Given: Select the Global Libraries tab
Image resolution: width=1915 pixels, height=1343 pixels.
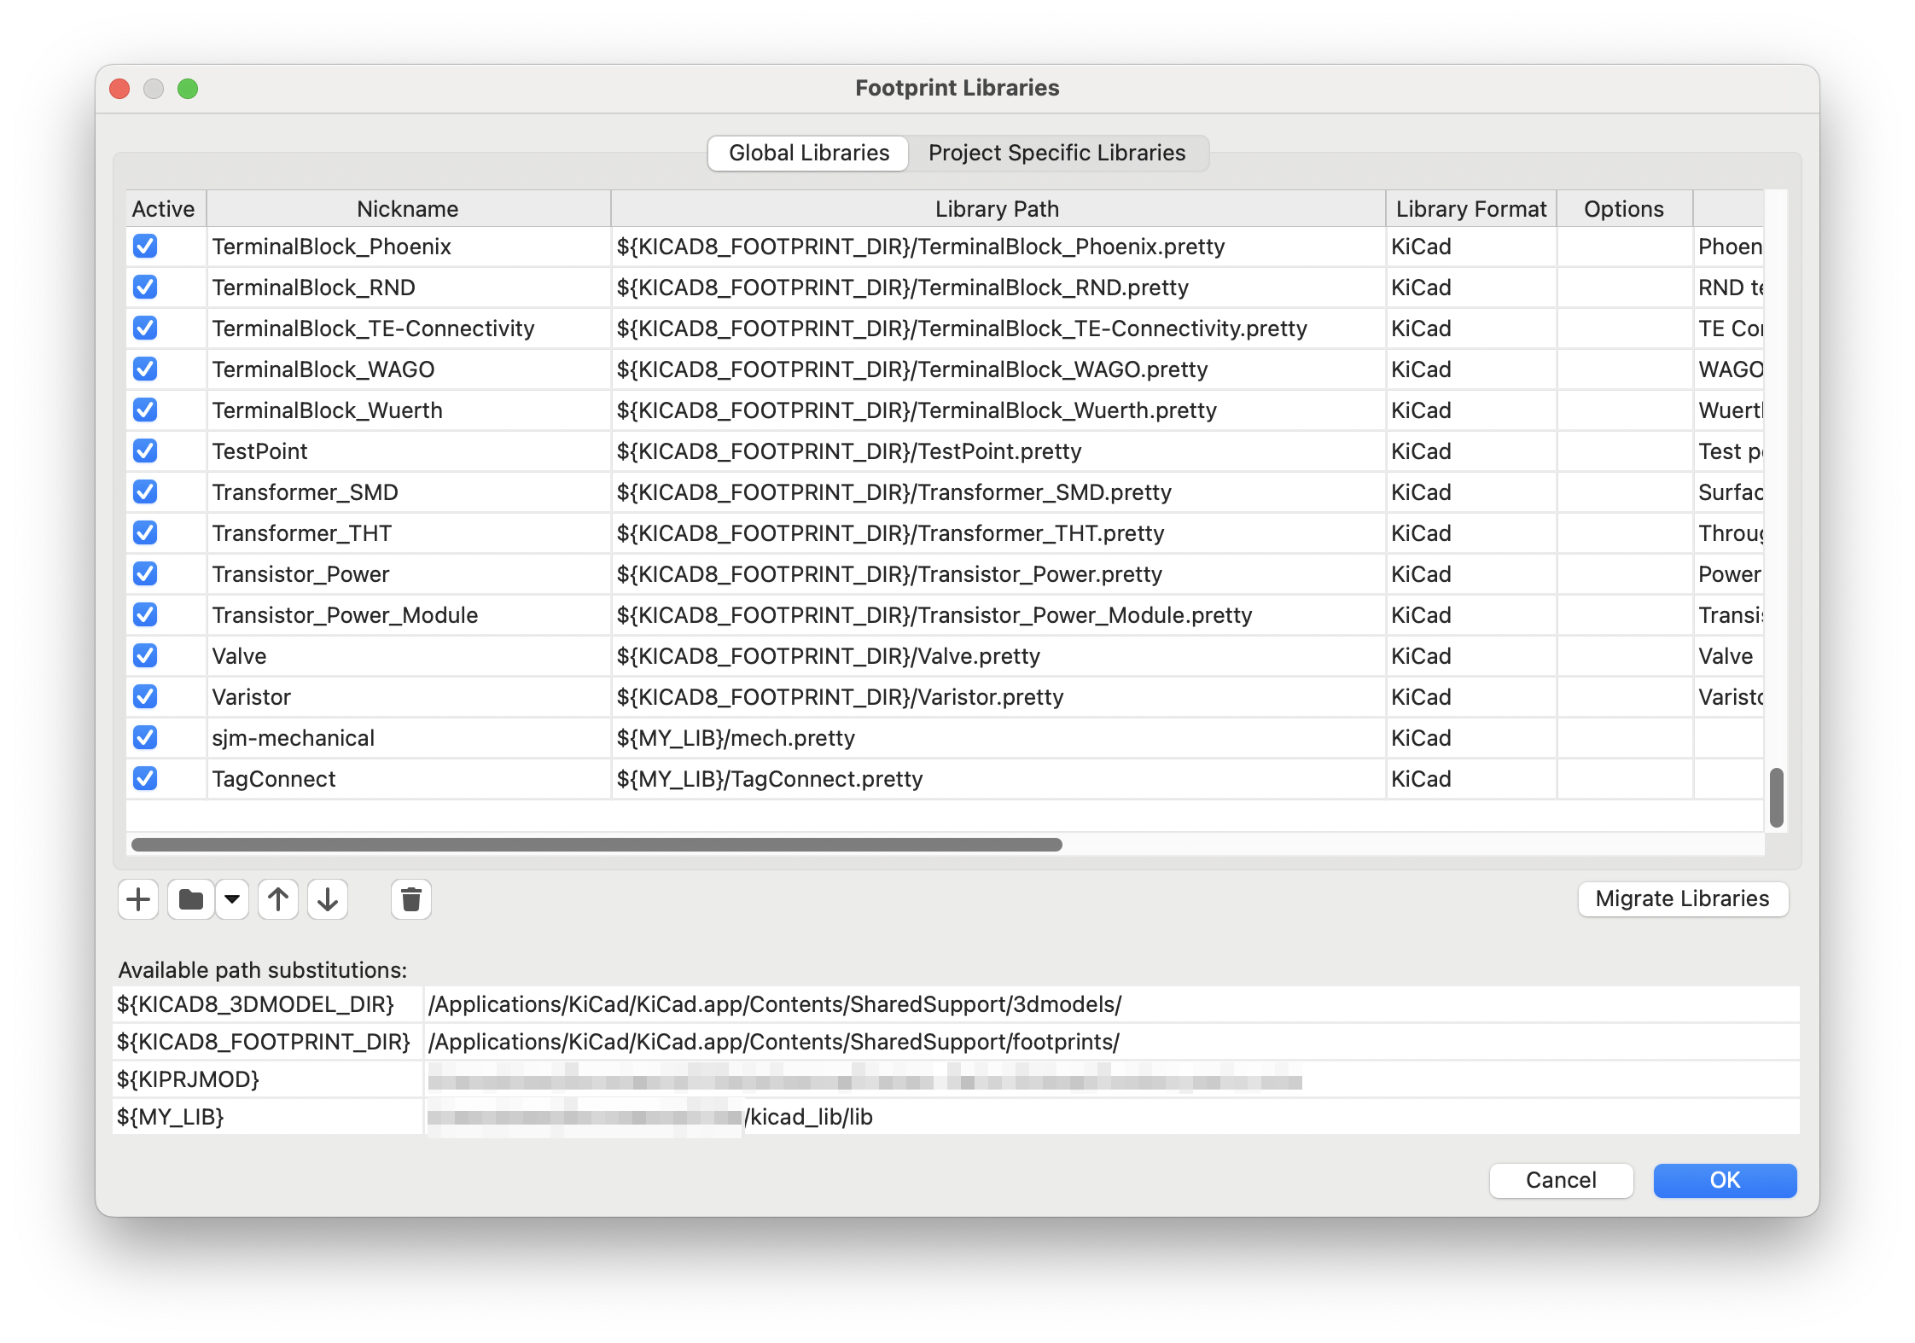Looking at the screenshot, I should (x=808, y=153).
